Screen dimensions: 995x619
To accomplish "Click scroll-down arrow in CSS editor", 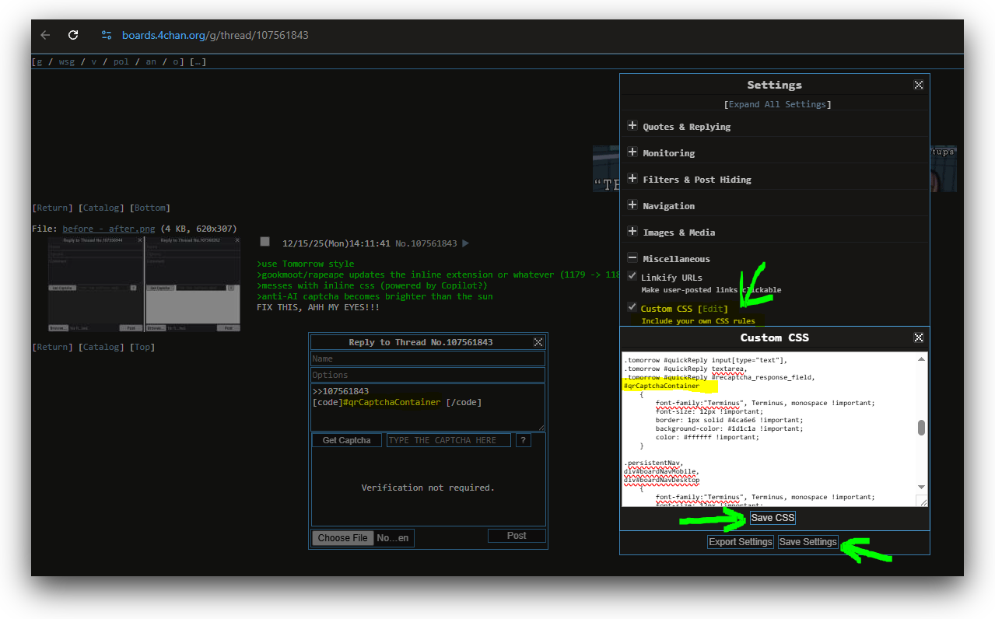I will click(922, 486).
